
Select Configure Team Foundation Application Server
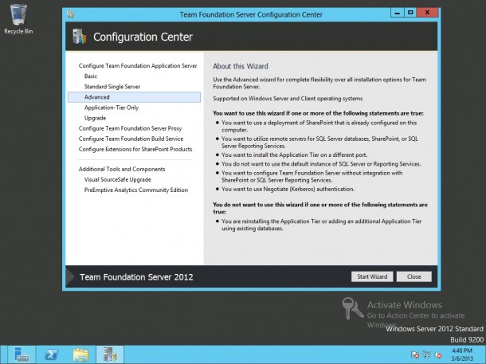(138, 65)
